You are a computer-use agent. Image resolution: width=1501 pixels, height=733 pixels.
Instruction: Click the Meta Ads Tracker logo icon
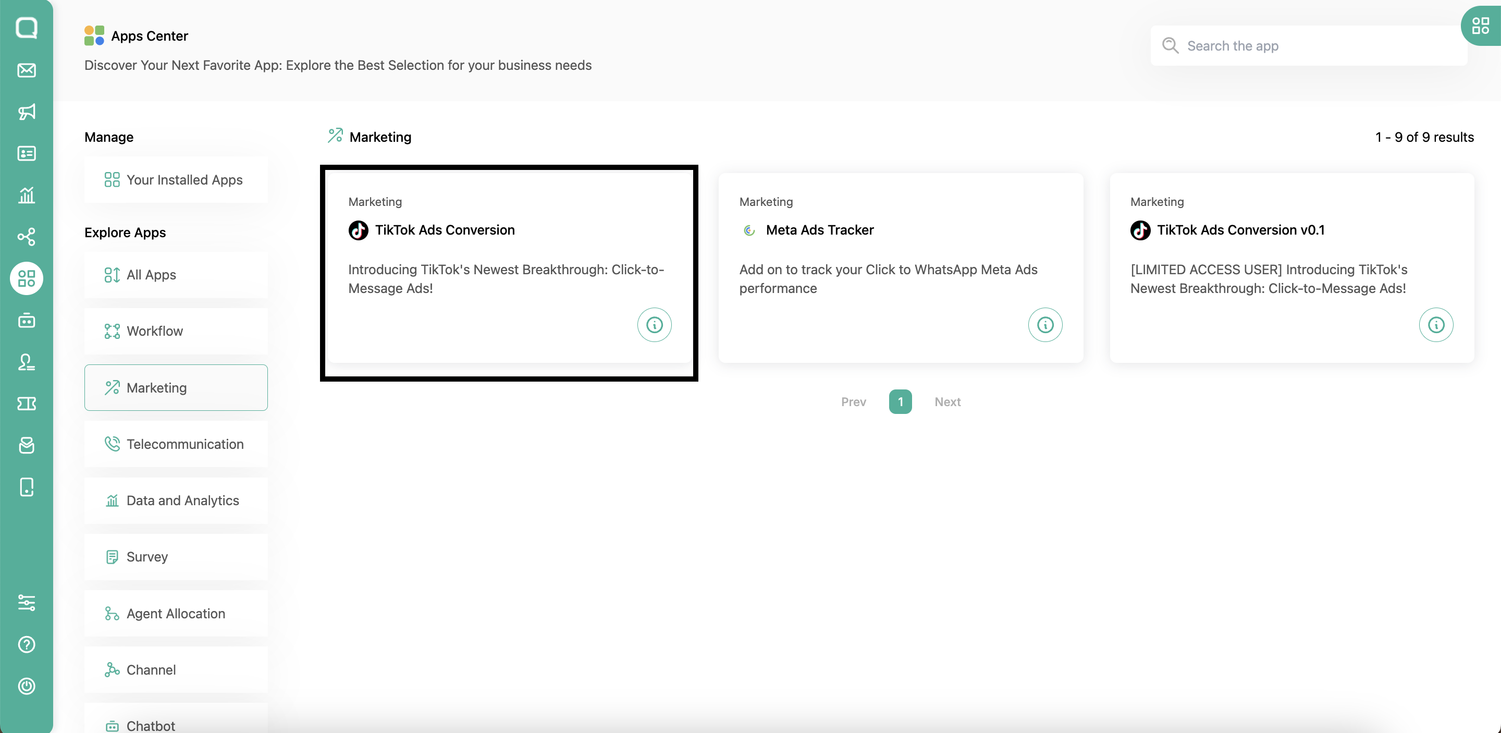tap(749, 230)
